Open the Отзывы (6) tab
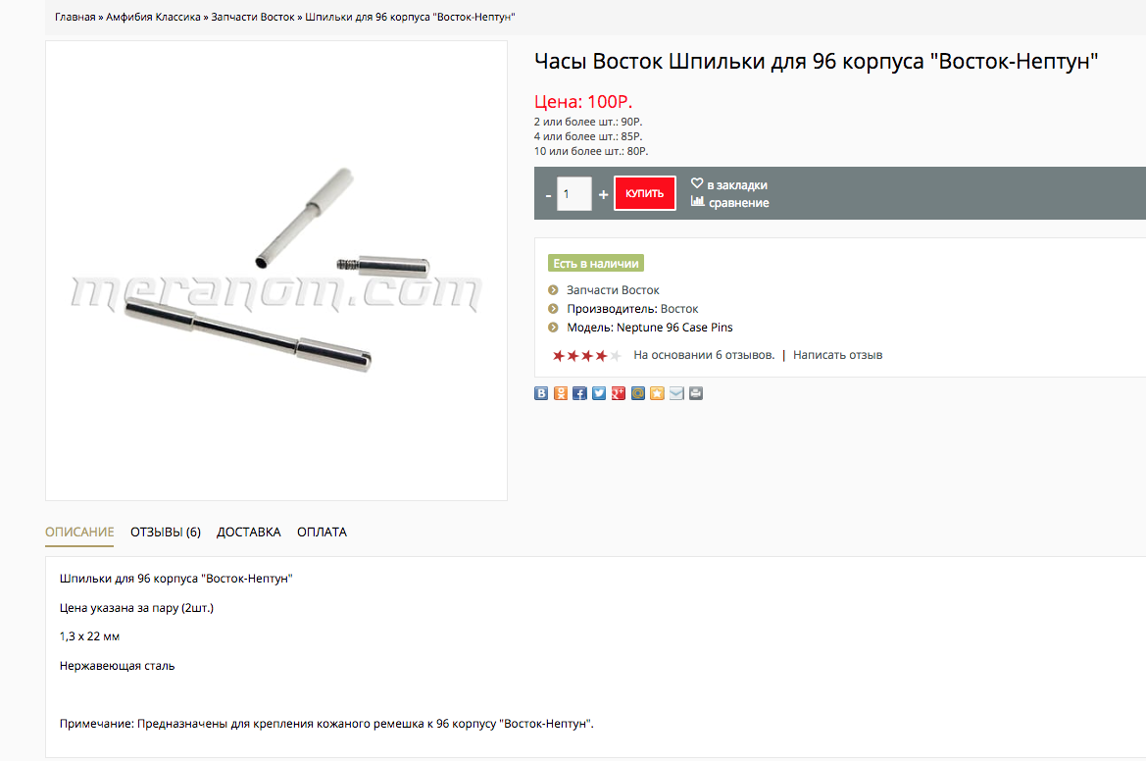The height and width of the screenshot is (761, 1146). [x=165, y=533]
